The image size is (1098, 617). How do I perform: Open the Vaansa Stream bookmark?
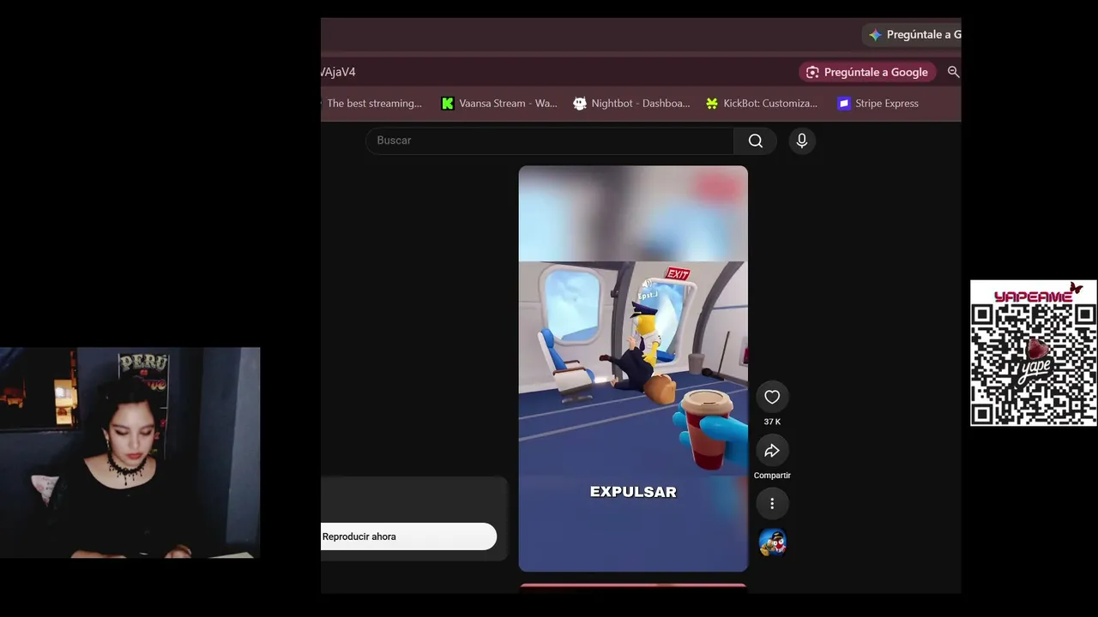(x=499, y=104)
